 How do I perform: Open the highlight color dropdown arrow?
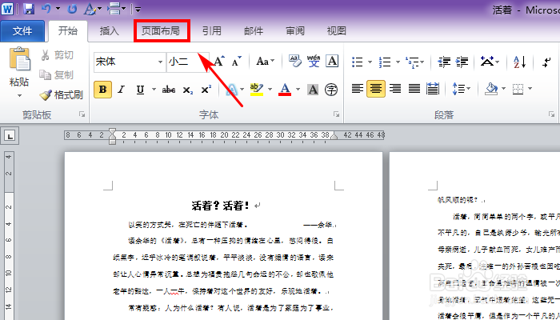tap(270, 90)
